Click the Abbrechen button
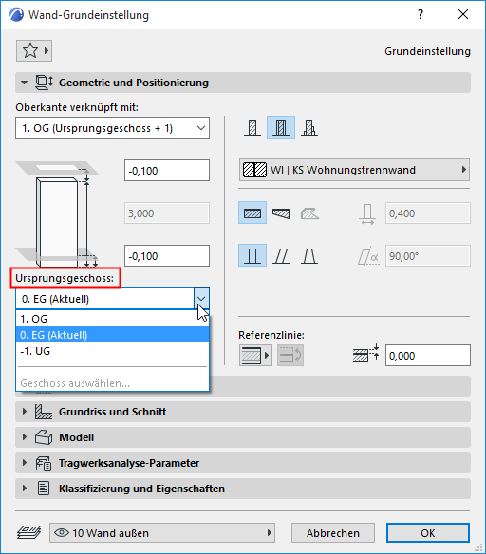 (x=333, y=533)
